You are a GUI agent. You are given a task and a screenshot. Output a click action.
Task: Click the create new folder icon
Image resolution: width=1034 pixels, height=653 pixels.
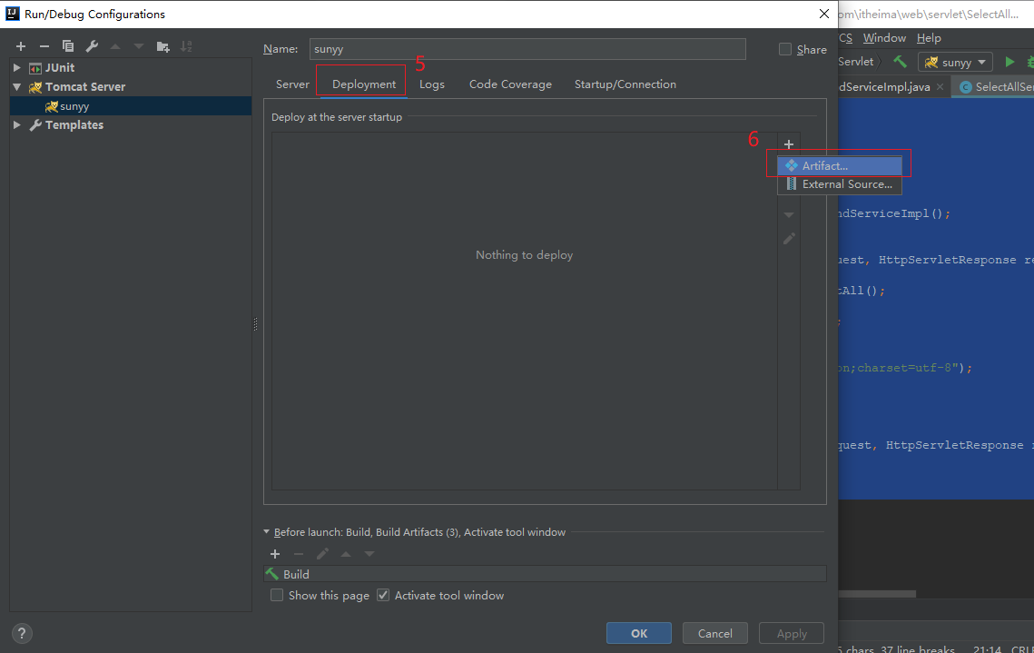(x=162, y=46)
